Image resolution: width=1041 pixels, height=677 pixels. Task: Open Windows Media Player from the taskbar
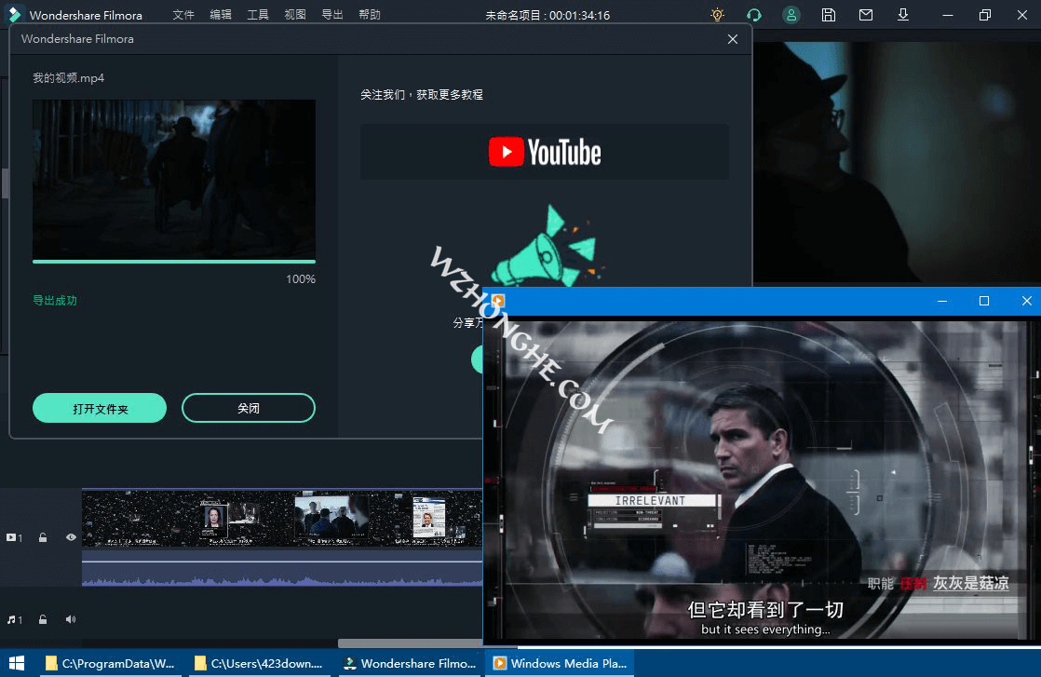[x=560, y=664]
